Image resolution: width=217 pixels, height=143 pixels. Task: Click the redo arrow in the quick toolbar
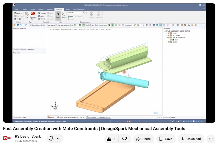[x=26, y=25]
